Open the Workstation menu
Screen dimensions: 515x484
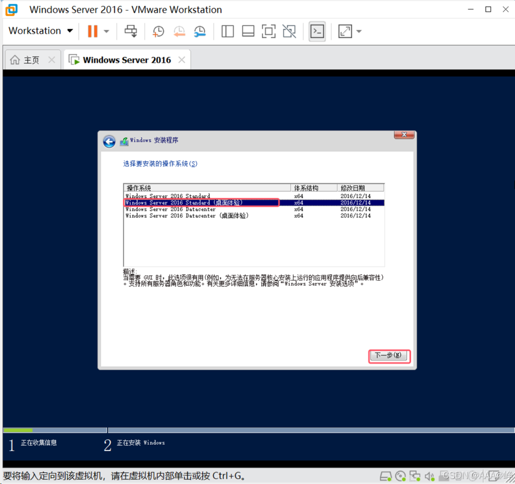[x=40, y=31]
